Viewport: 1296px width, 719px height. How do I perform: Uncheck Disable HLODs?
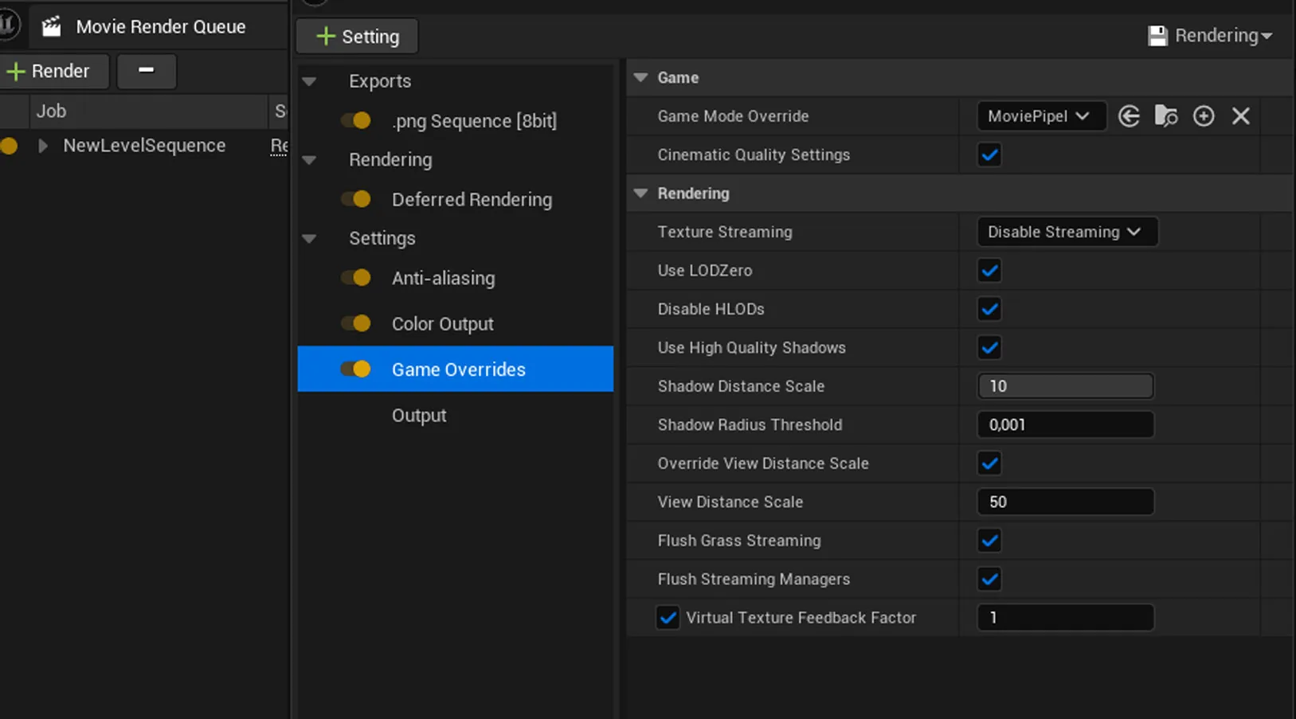point(989,309)
